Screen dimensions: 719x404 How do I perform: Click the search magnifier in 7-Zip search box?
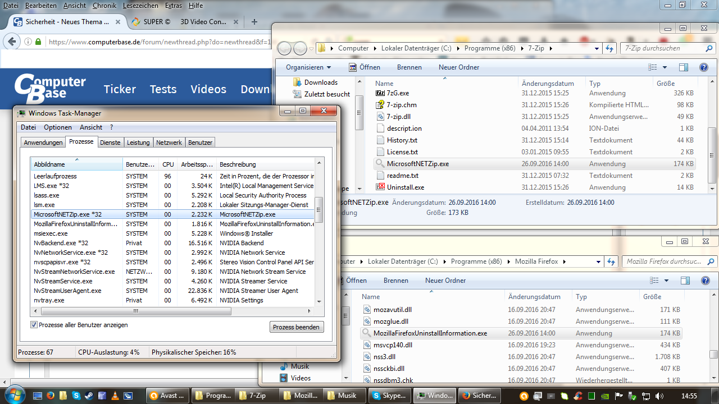tap(709, 48)
